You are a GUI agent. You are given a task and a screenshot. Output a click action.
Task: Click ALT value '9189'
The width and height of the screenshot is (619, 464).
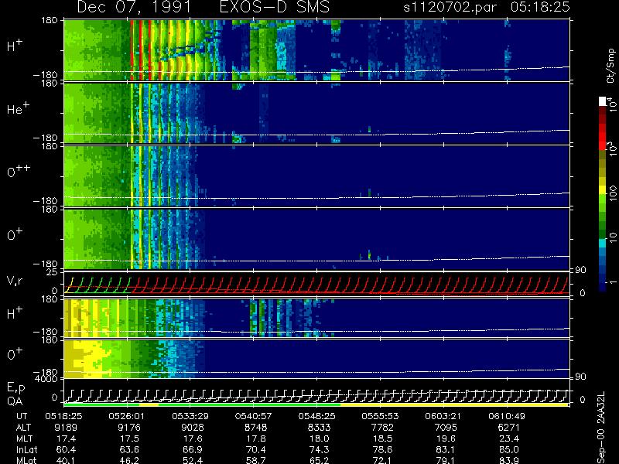[66, 428]
